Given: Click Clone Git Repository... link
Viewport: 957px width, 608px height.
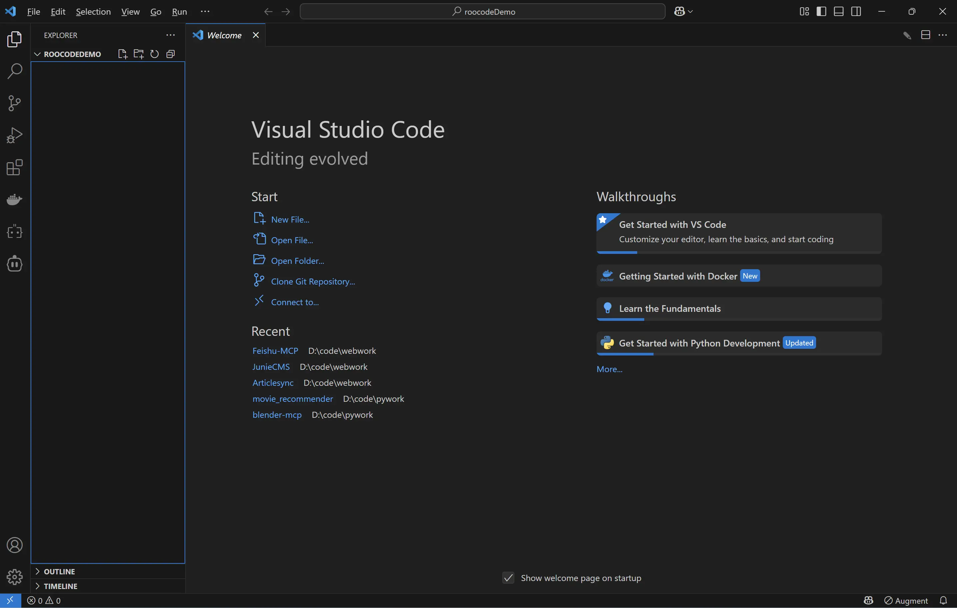Looking at the screenshot, I should tap(313, 282).
